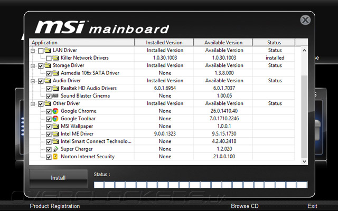Image resolution: width=338 pixels, height=211 pixels.
Task: Click the 'installed' status text
Action: (x=275, y=57)
